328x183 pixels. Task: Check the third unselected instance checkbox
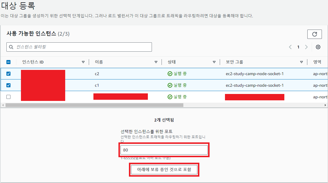point(8,97)
